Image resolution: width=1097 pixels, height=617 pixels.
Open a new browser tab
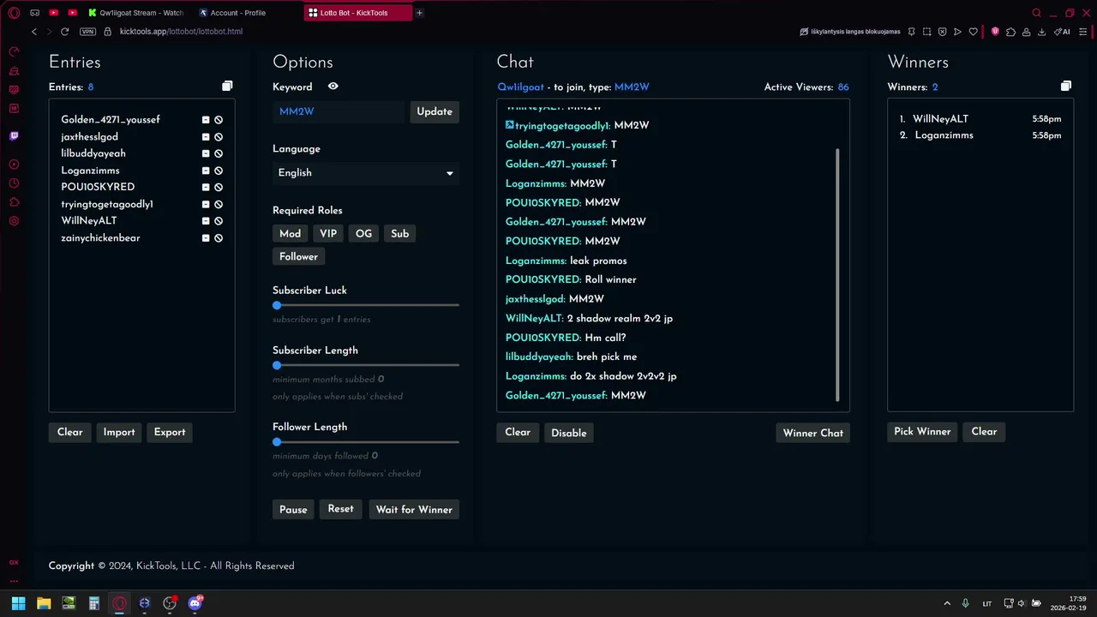point(419,13)
